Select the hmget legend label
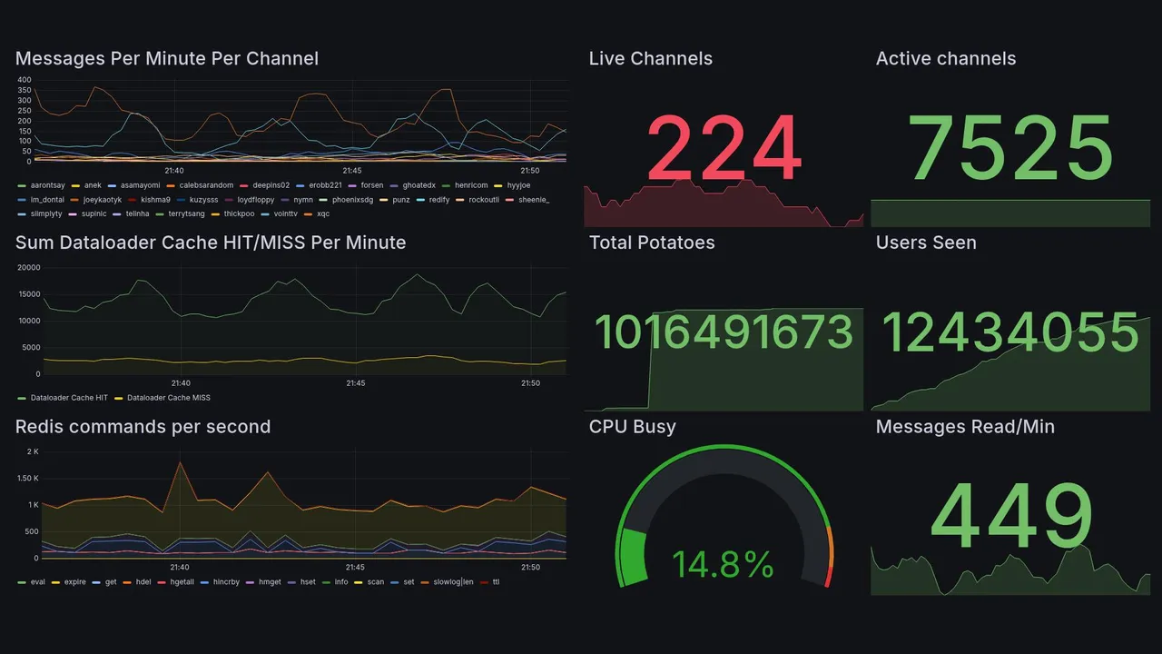Viewport: 1162px width, 654px height. pos(270,581)
